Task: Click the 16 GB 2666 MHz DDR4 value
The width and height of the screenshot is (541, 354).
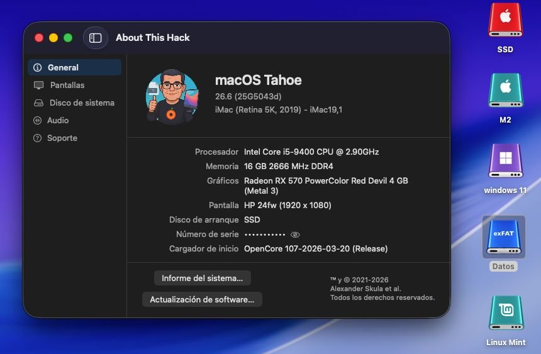Action: coord(289,166)
